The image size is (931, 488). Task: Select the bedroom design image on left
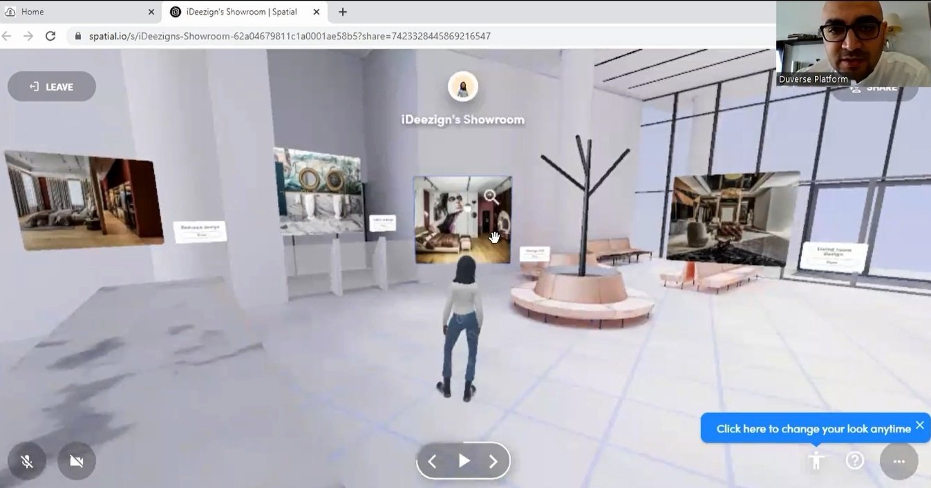84,201
